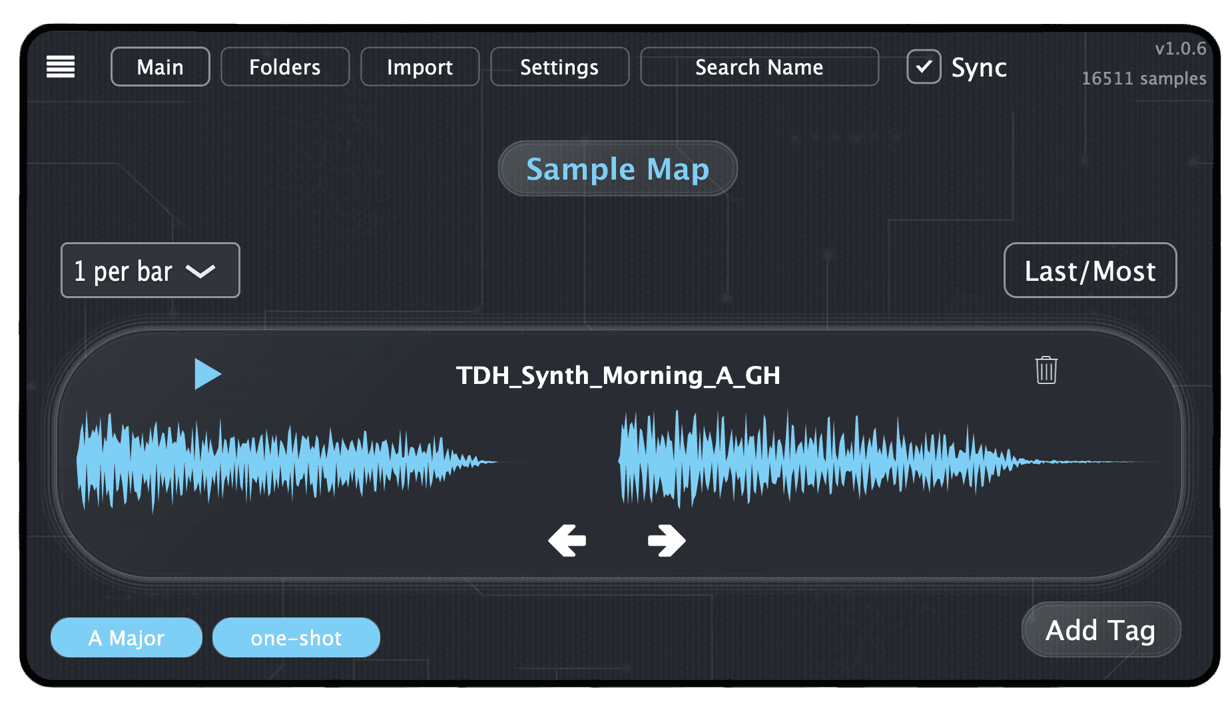This screenshot has height=704, width=1232.
Task: Play the TDH_Synth_Morning_A_GH sample
Action: click(207, 374)
